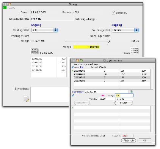Click the green status square in Eintrag window
This screenshot has width=160, height=149.
[x=5, y=8]
